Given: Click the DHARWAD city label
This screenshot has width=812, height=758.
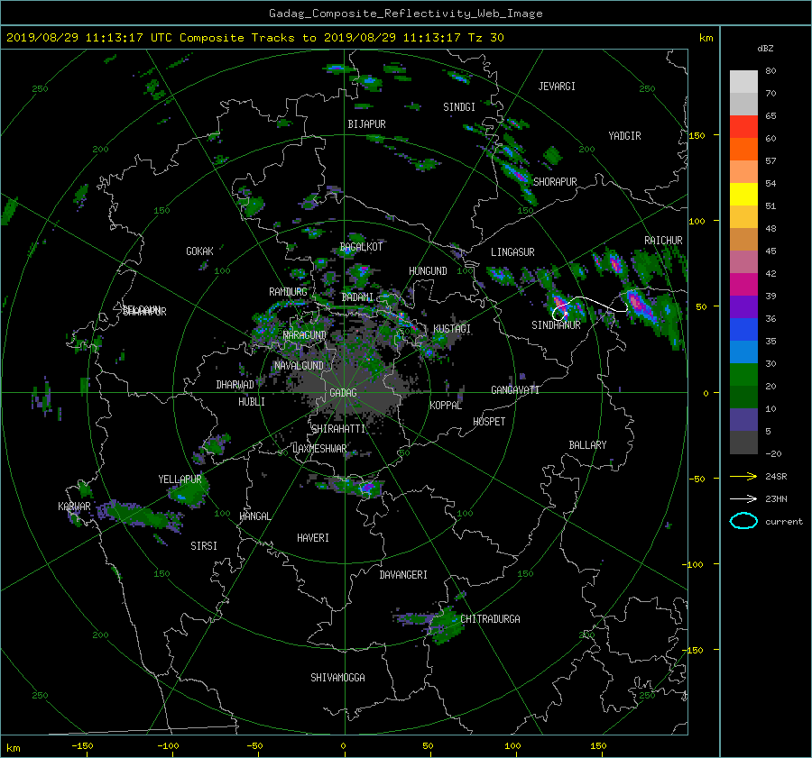Looking at the screenshot, I should coord(235,385).
